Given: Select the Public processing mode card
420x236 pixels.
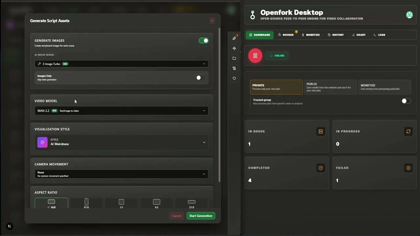Looking at the screenshot, I should click(330, 87).
